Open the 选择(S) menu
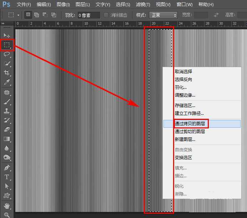The width and height of the screenshot is (247, 218). coord(123,4)
